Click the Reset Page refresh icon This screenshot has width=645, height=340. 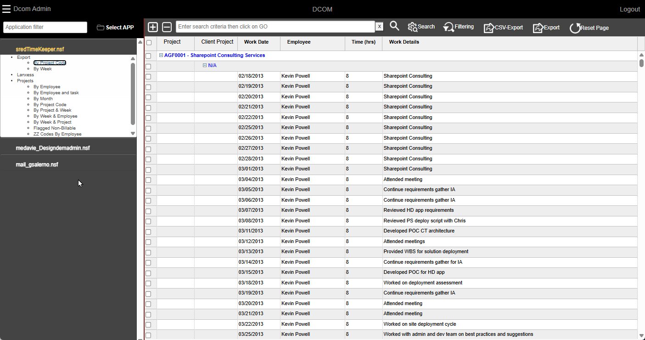(x=589, y=28)
